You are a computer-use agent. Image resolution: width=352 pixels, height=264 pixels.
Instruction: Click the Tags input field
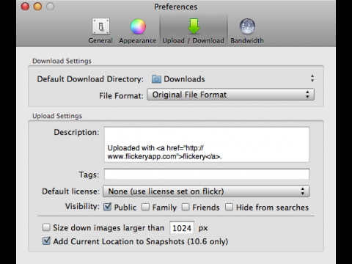pos(207,175)
